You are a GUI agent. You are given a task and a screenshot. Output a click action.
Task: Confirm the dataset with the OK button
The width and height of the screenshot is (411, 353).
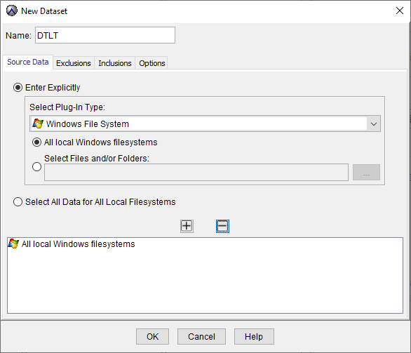coord(153,336)
